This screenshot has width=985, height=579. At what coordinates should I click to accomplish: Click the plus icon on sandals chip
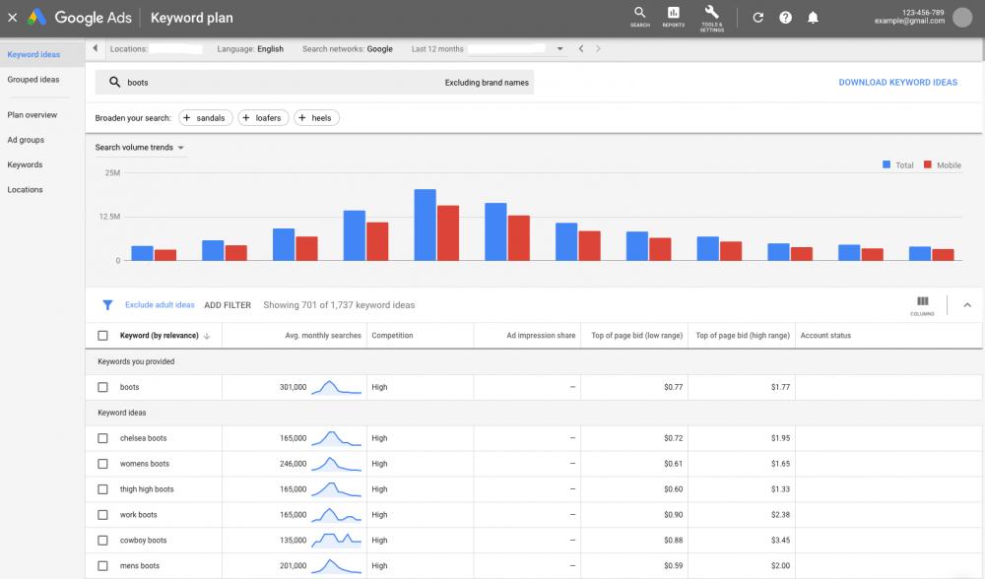click(186, 118)
